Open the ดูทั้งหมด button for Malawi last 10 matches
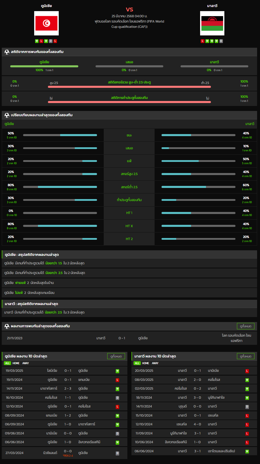The height and width of the screenshot is (464, 260). 246,356
